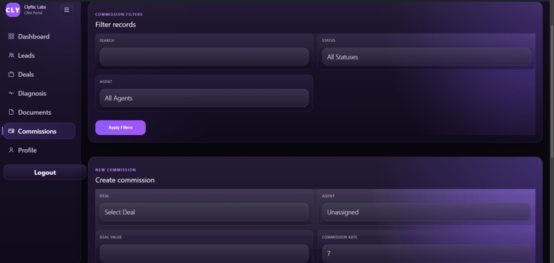Open the All Statuses dropdown
554x263 pixels.
(x=426, y=57)
